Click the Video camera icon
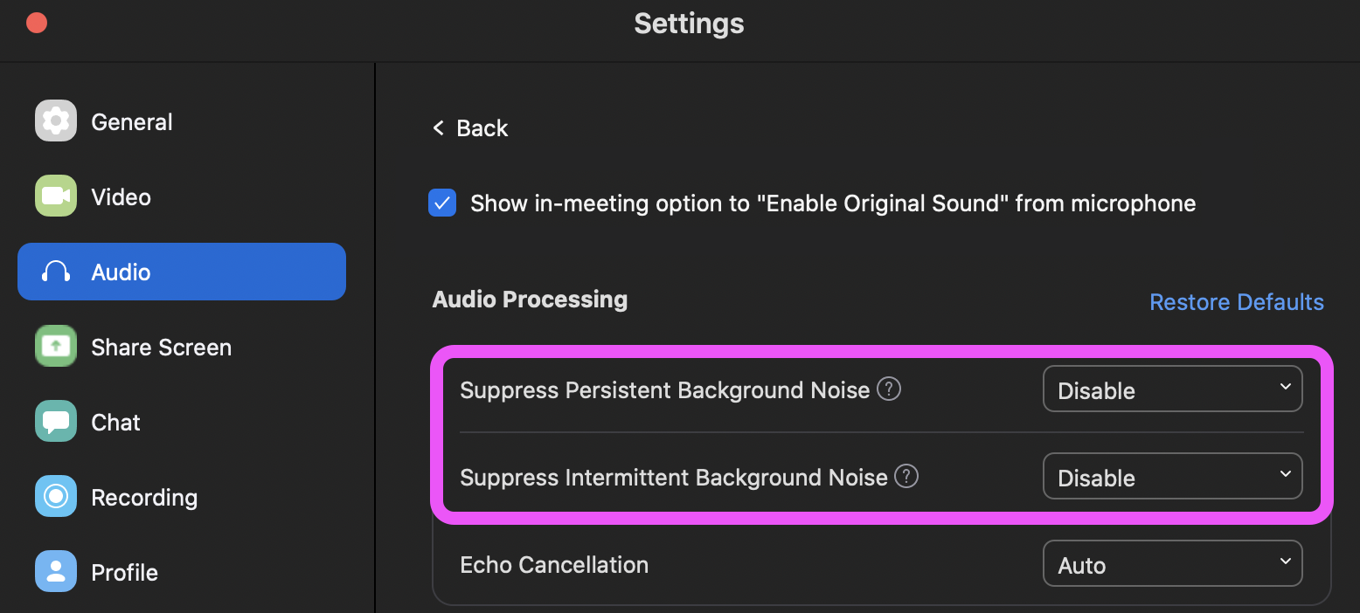 point(56,196)
